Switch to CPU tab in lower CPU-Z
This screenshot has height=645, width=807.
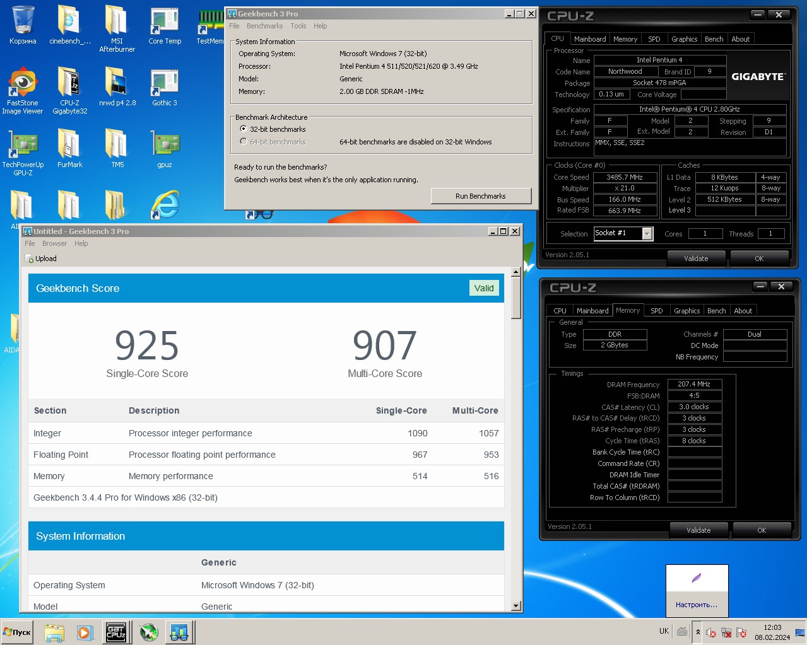click(x=560, y=311)
